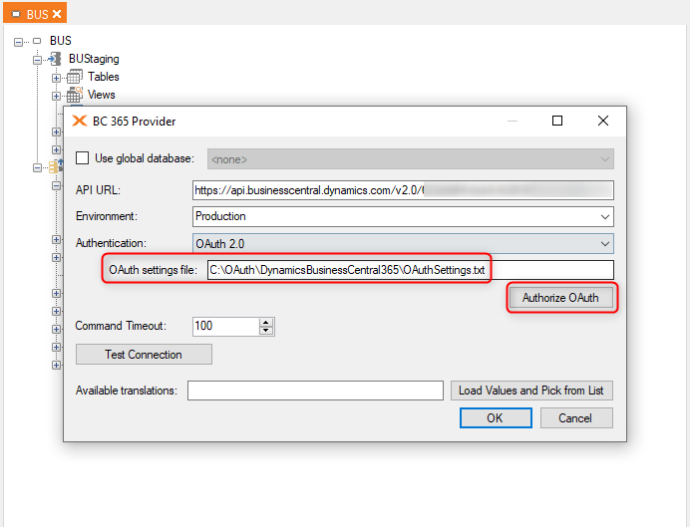The width and height of the screenshot is (690, 527).
Task: Expand the Views node
Action: [x=56, y=96]
